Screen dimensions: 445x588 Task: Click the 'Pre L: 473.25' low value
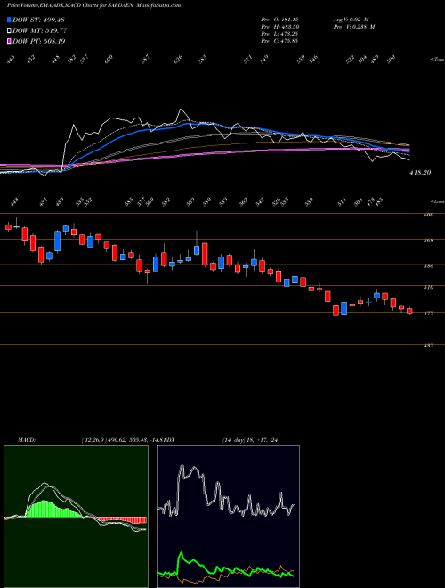(279, 34)
